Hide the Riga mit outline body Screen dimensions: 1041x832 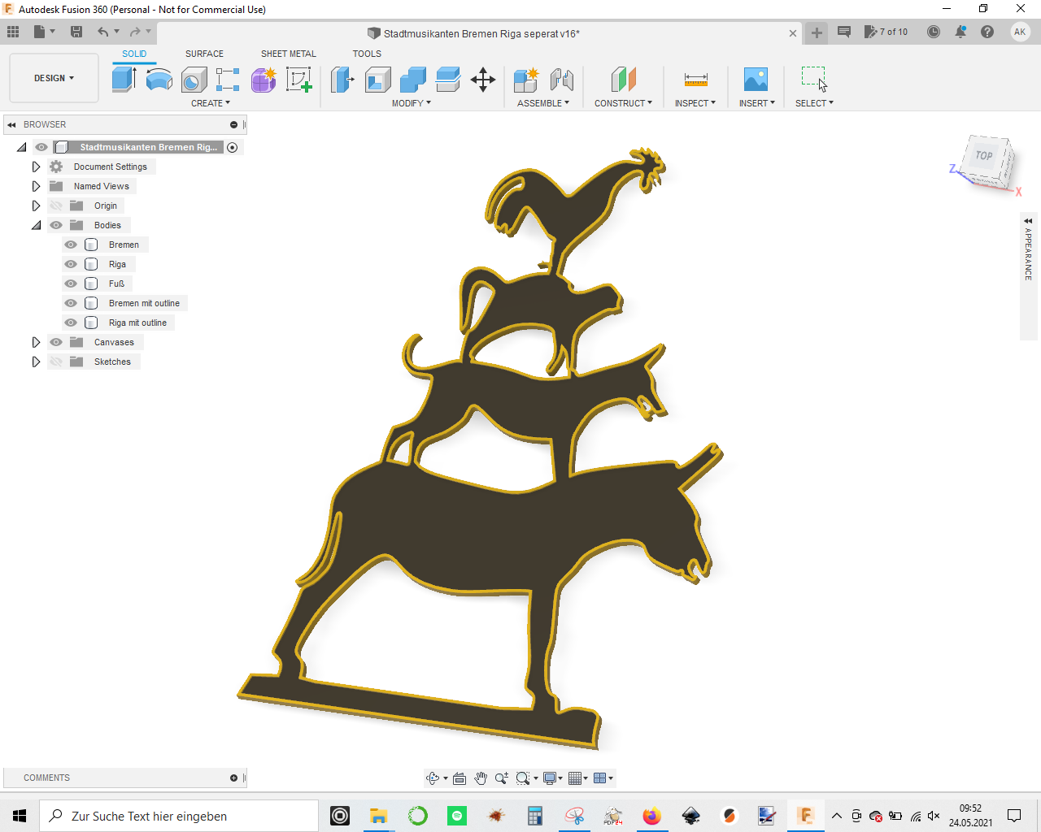click(x=71, y=323)
